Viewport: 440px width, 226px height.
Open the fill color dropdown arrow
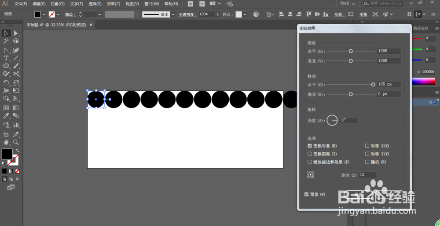(x=44, y=15)
